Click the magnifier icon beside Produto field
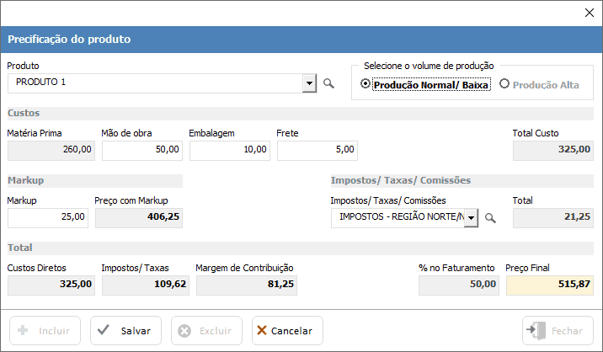Image resolution: width=603 pixels, height=352 pixels. pyautogui.click(x=328, y=83)
